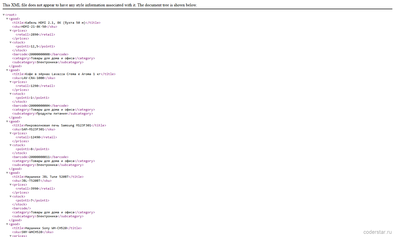Click the retail price "12490" line

[36, 137]
